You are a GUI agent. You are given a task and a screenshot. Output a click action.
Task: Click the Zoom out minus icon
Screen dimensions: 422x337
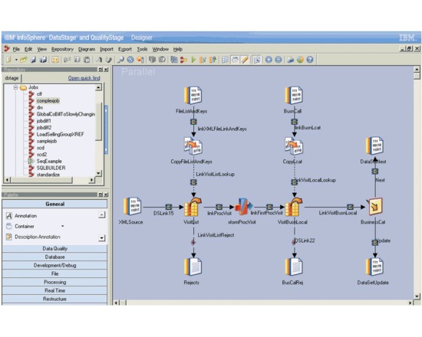click(x=279, y=60)
